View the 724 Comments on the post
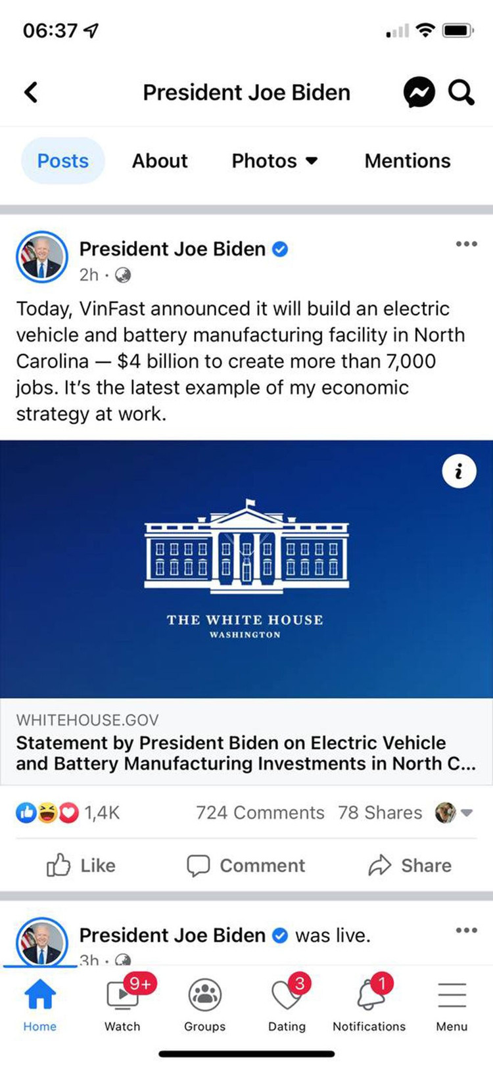The height and width of the screenshot is (1068, 493). pos(260,813)
